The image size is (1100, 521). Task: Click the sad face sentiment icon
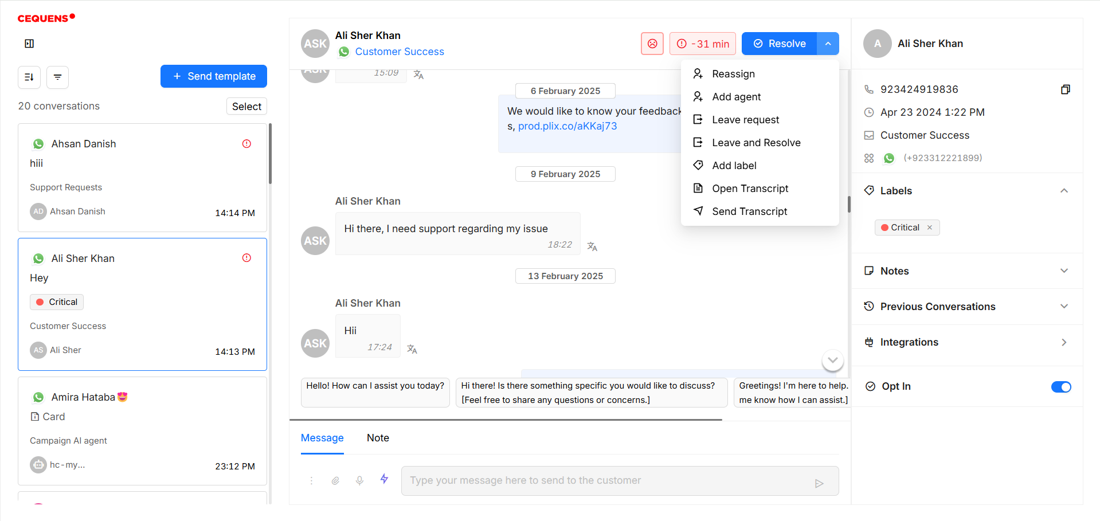(x=652, y=44)
